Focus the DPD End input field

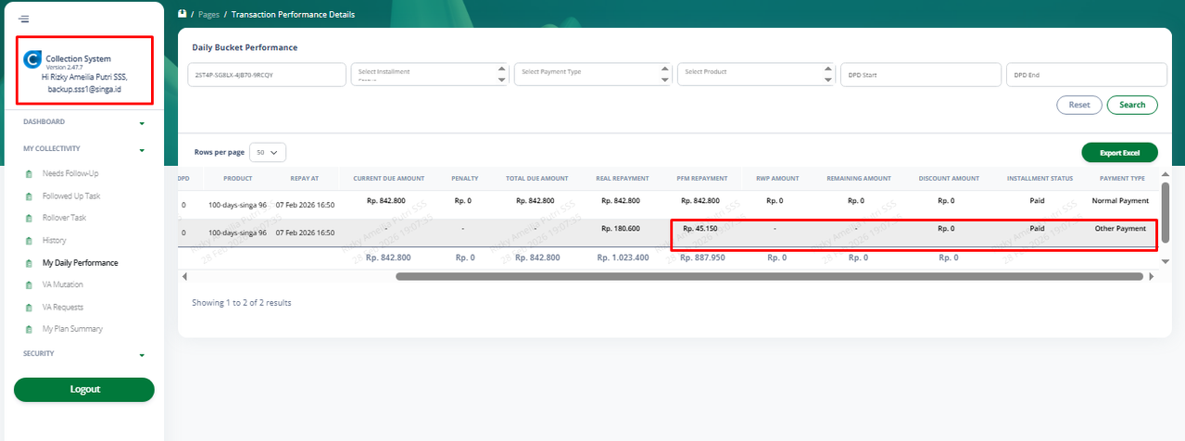(1086, 75)
